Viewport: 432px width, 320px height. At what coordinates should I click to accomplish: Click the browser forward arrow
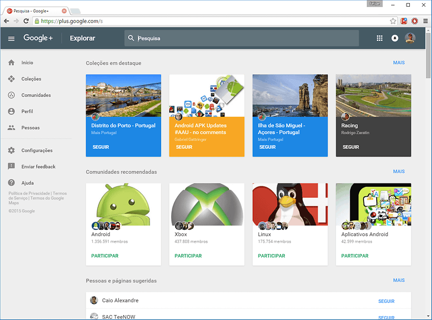pyautogui.click(x=16, y=21)
